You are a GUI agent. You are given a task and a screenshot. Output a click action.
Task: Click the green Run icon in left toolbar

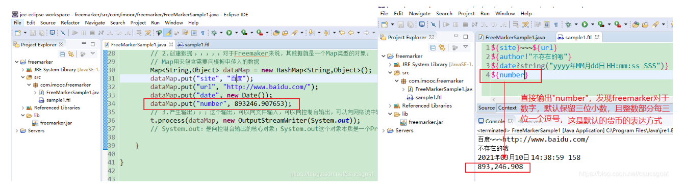point(229,33)
